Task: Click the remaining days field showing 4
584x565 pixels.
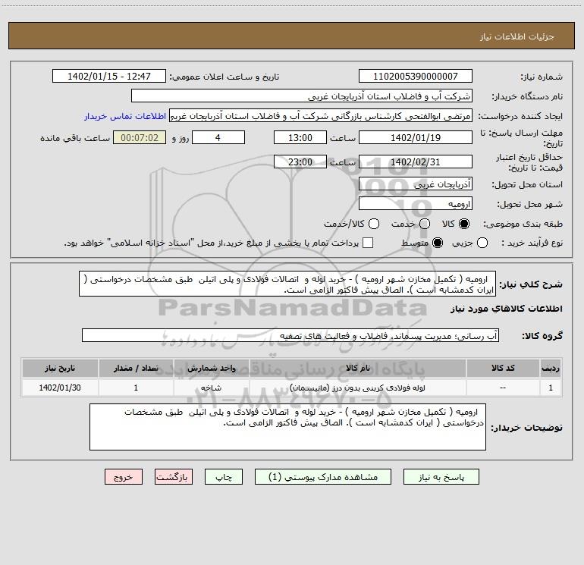Action: point(218,137)
